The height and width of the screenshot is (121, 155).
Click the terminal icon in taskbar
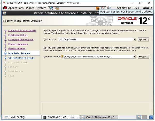[45, 117]
